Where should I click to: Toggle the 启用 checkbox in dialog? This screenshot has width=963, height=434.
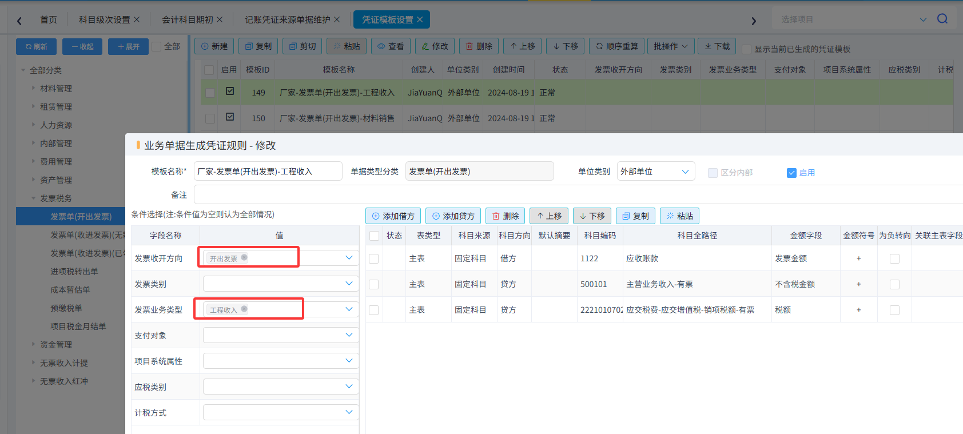[791, 173]
